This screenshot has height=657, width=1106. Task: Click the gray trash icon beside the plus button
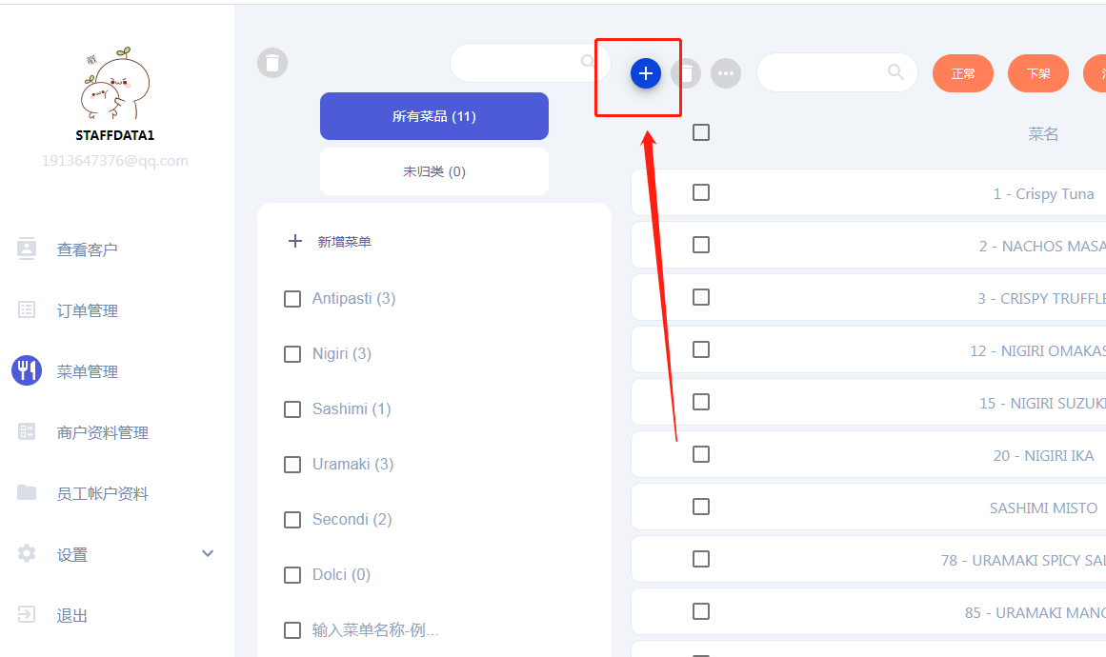click(686, 73)
